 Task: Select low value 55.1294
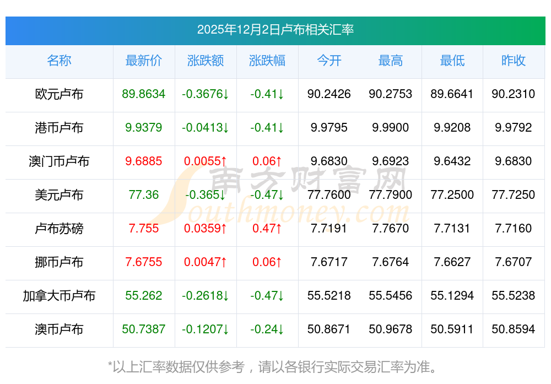(452, 295)
